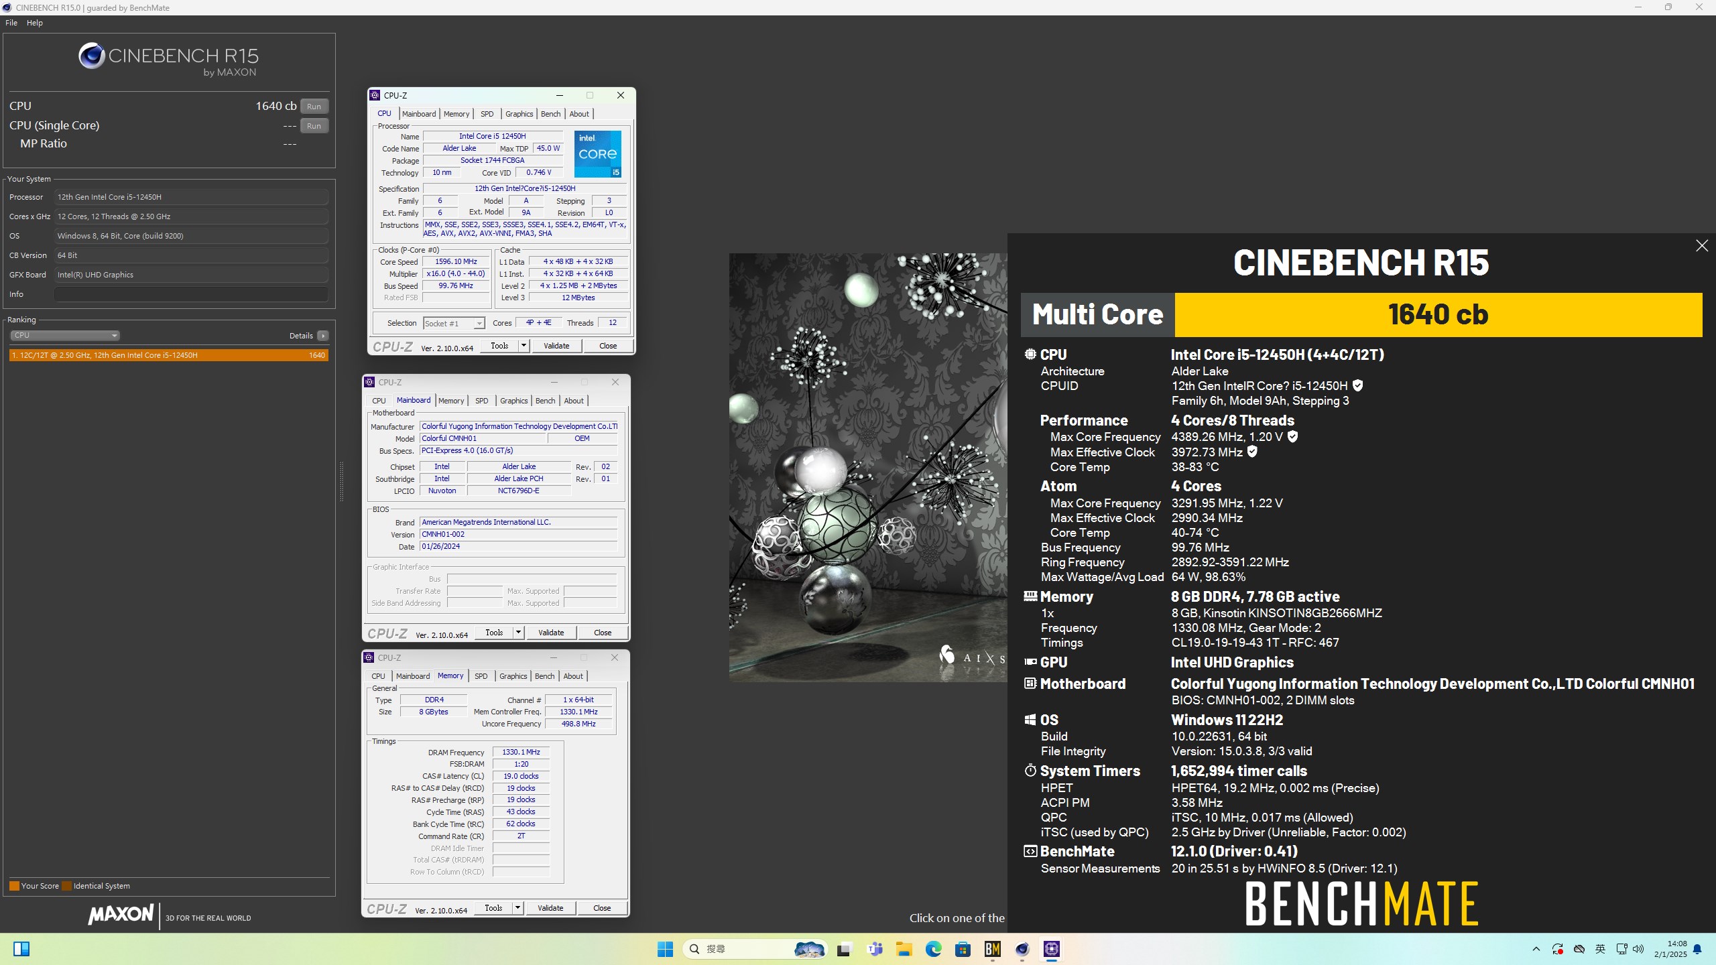1716x965 pixels.
Task: Click CPU-Z icon in Mainboard window title bar
Action: pyautogui.click(x=369, y=383)
